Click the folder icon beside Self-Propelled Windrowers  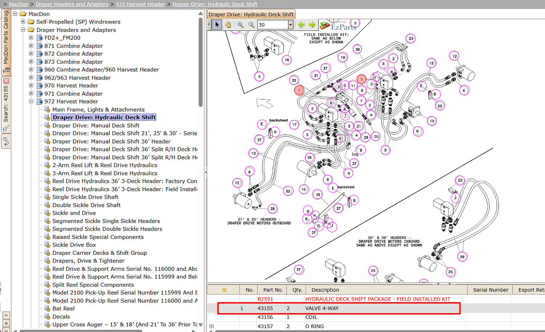tap(31, 22)
